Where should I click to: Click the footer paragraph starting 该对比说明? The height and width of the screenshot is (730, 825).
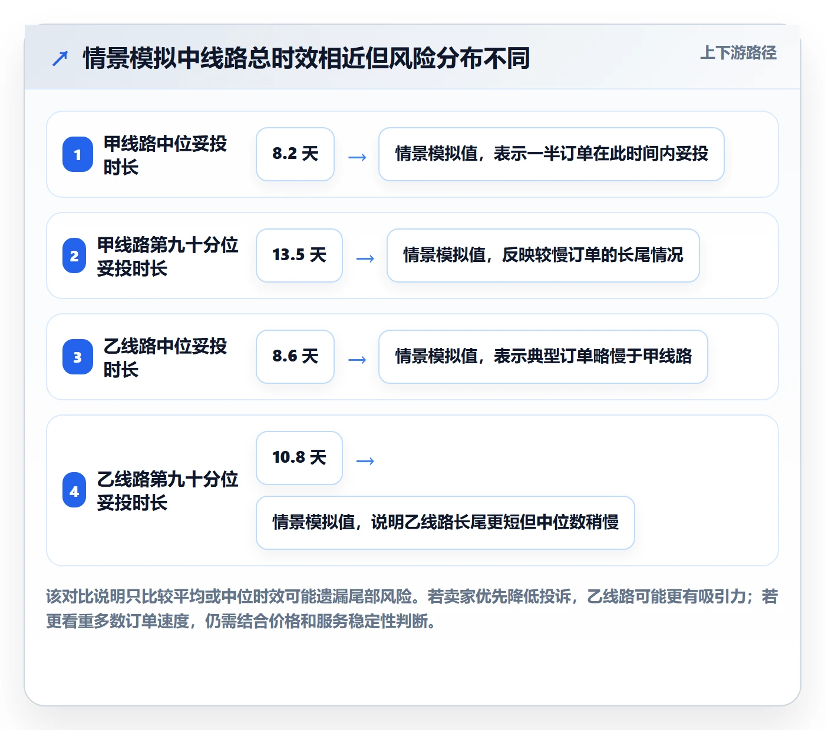pyautogui.click(x=412, y=609)
